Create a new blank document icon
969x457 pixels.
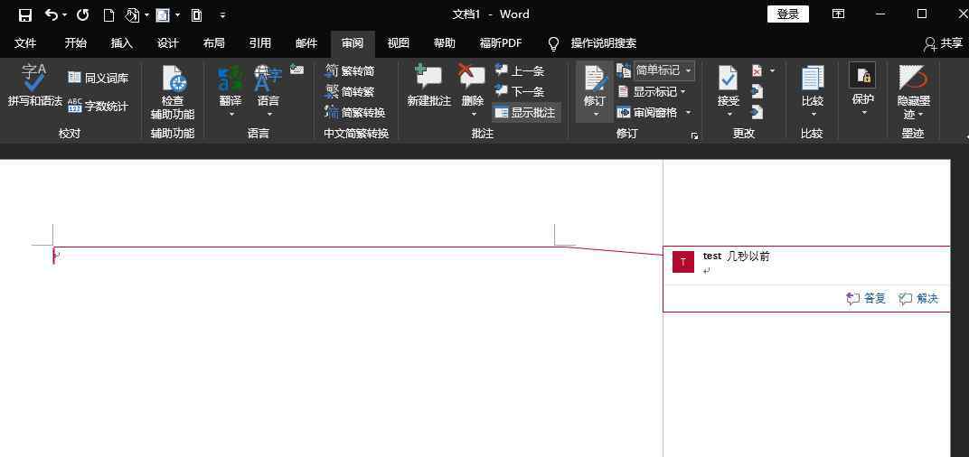pyautogui.click(x=108, y=14)
